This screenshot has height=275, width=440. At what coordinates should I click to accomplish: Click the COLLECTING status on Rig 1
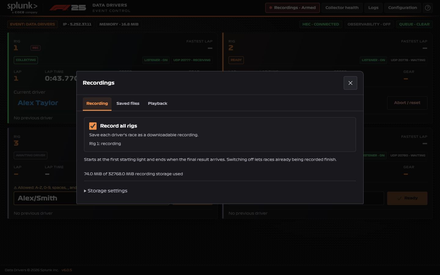[x=26, y=60]
